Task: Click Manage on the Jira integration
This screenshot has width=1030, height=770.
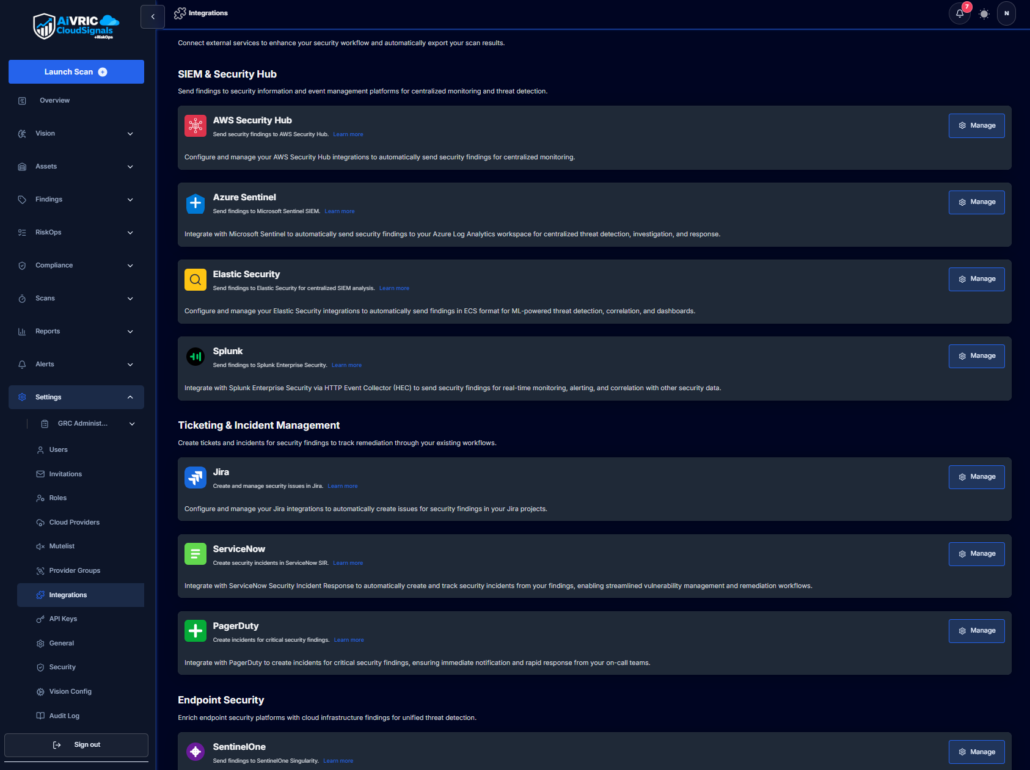Action: coord(976,477)
